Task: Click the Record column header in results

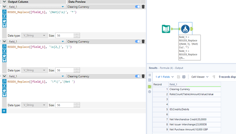Action: [x=161, y=84]
